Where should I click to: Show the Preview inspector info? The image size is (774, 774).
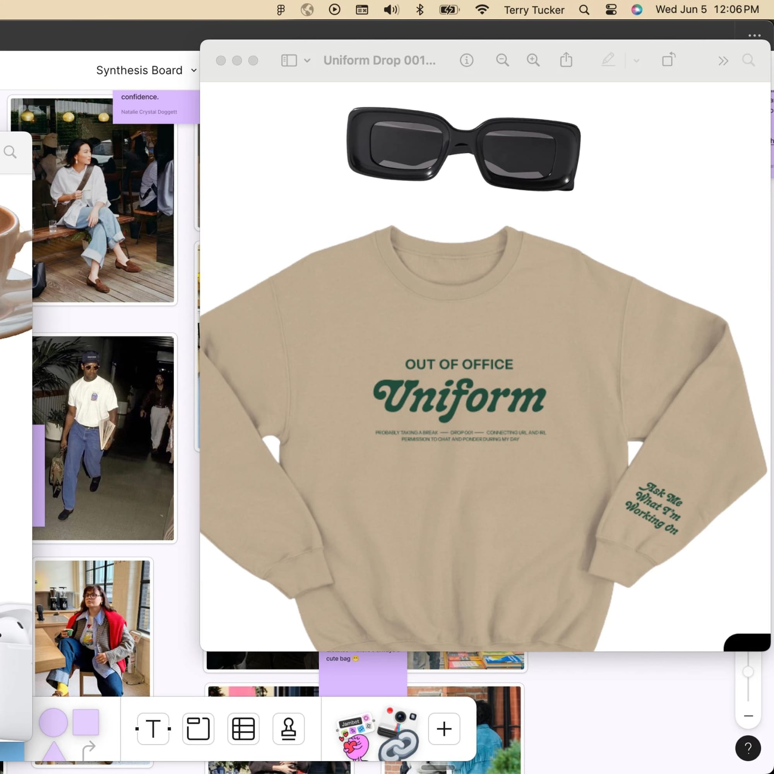pos(466,60)
